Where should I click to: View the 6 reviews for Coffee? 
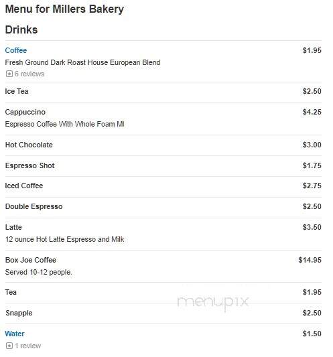(x=29, y=74)
